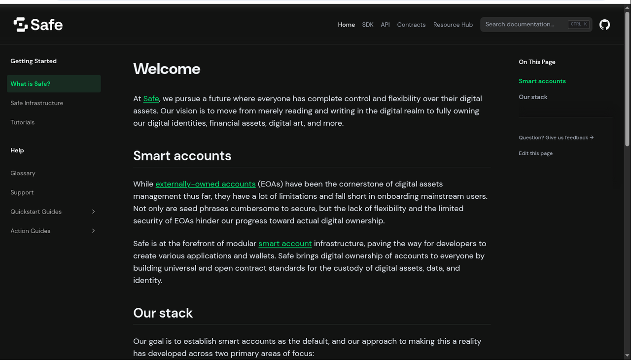Expand the Action Guides chevron

pyautogui.click(x=93, y=231)
